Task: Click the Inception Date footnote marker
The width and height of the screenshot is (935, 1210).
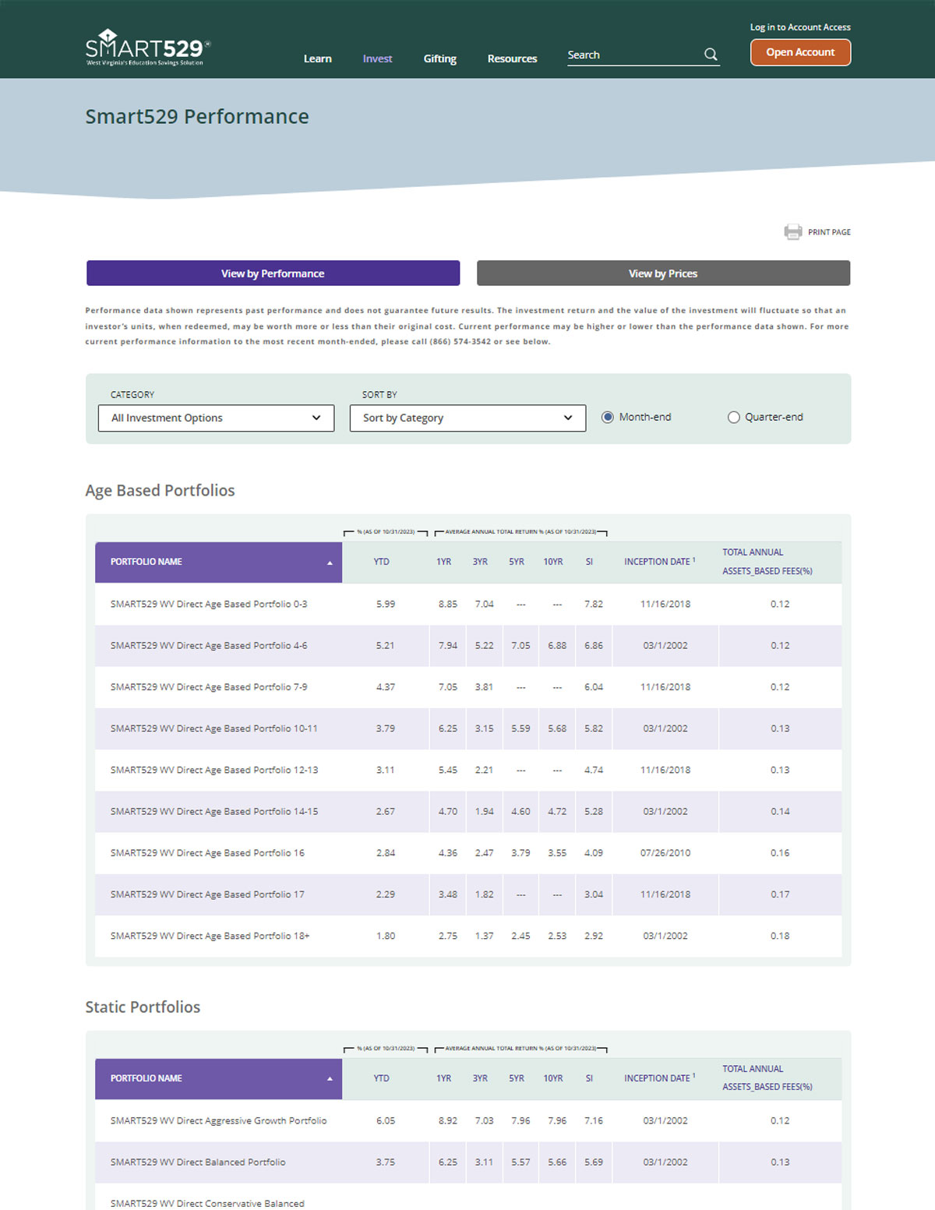Action: (692, 557)
